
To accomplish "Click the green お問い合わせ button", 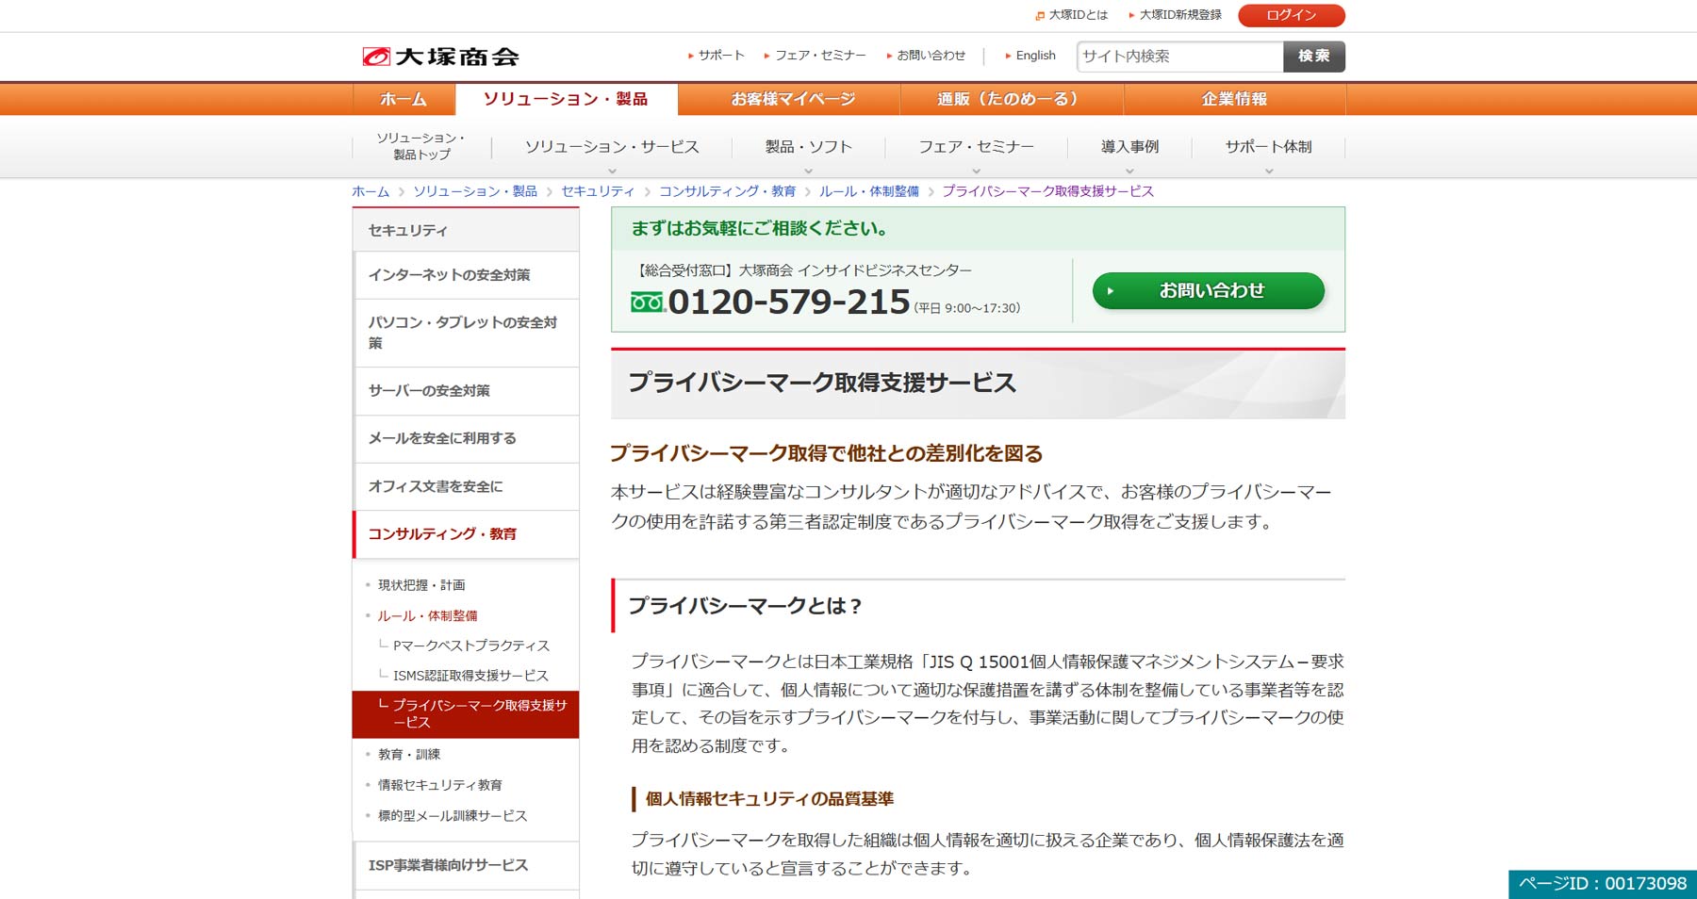I will coord(1209,291).
